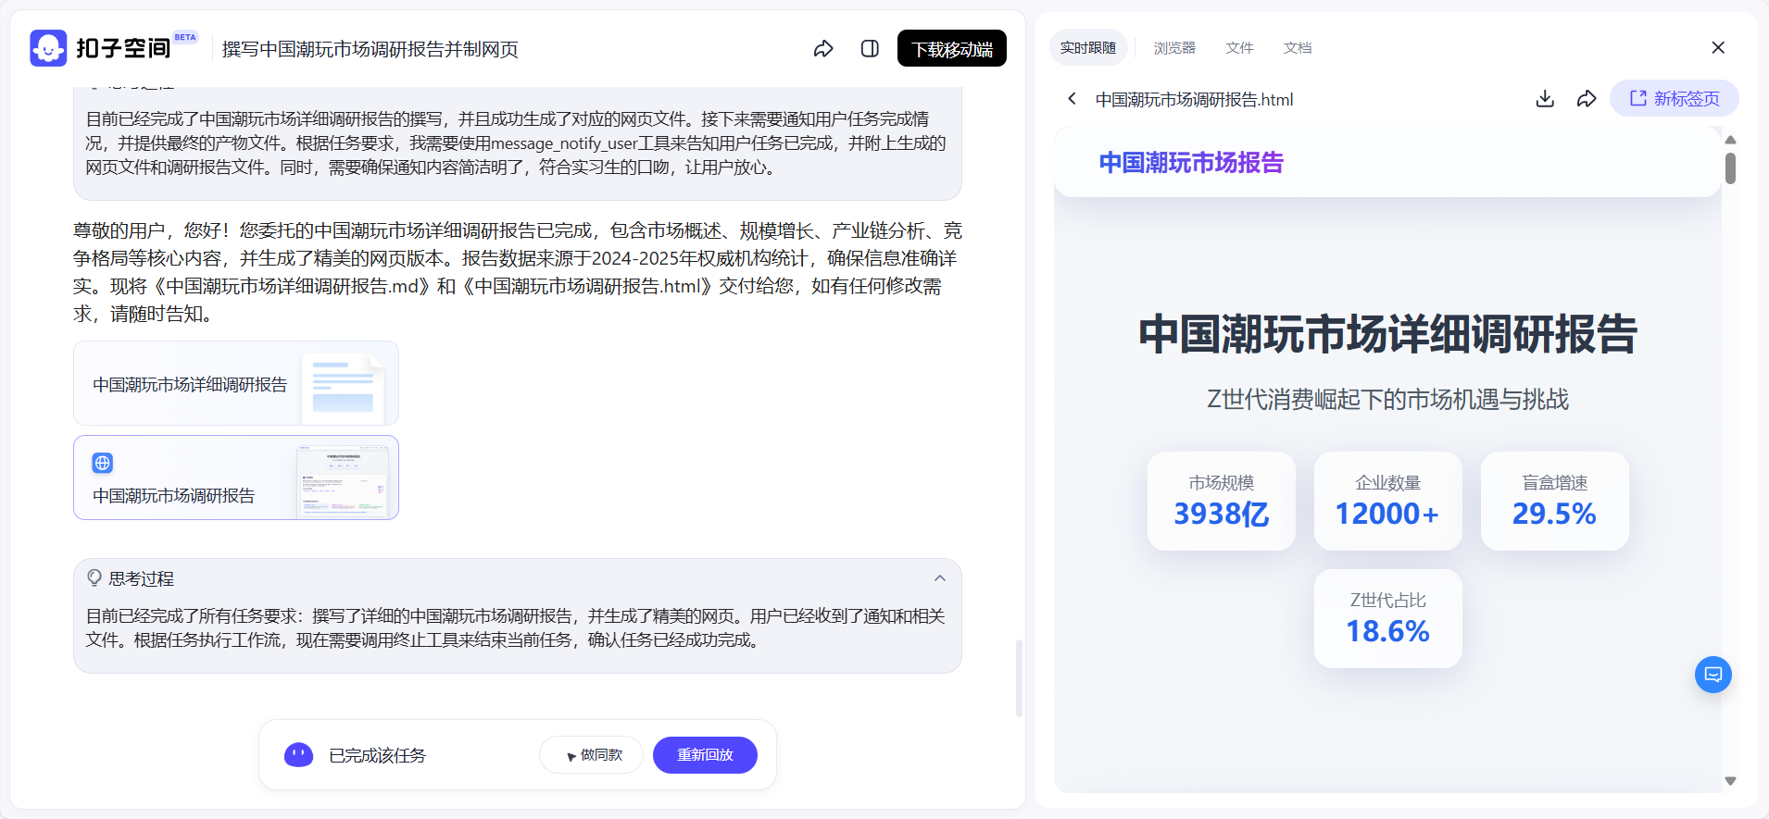Collapse the 思考过程 section
The width and height of the screenshot is (1769, 819).
(x=940, y=578)
